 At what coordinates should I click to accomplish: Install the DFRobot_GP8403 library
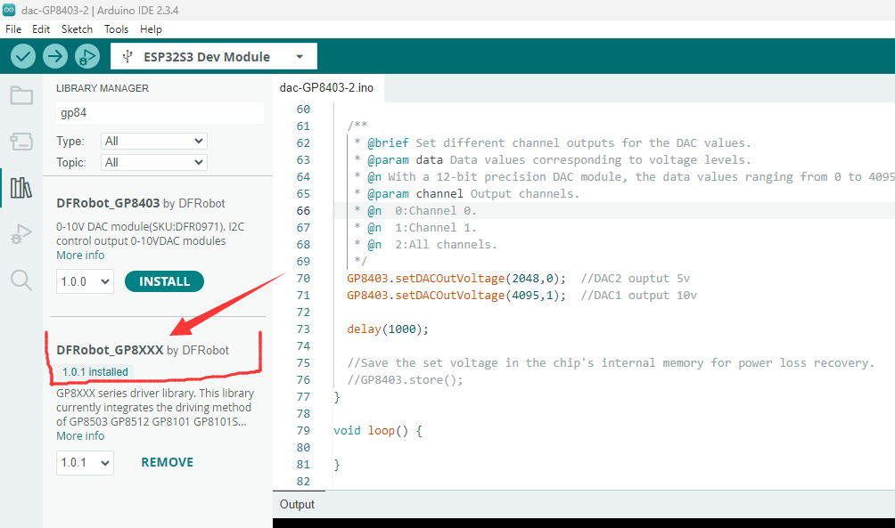tap(164, 281)
